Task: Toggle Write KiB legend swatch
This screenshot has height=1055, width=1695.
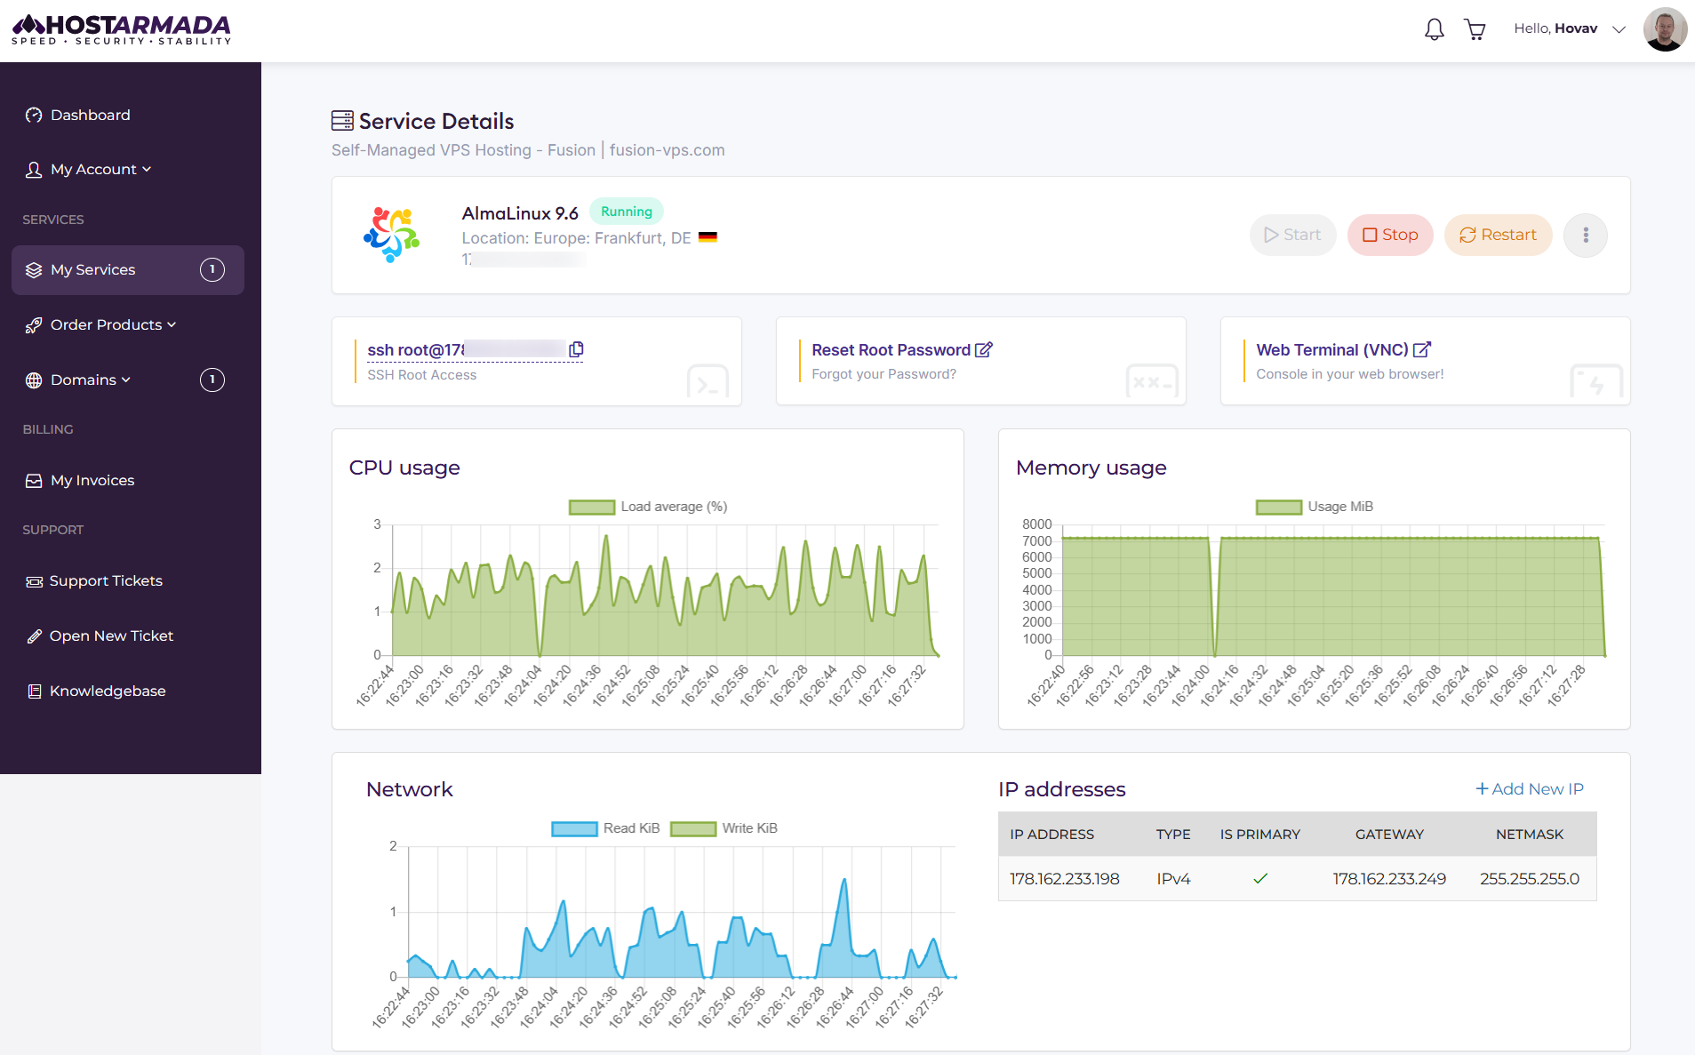Action: pyautogui.click(x=693, y=828)
